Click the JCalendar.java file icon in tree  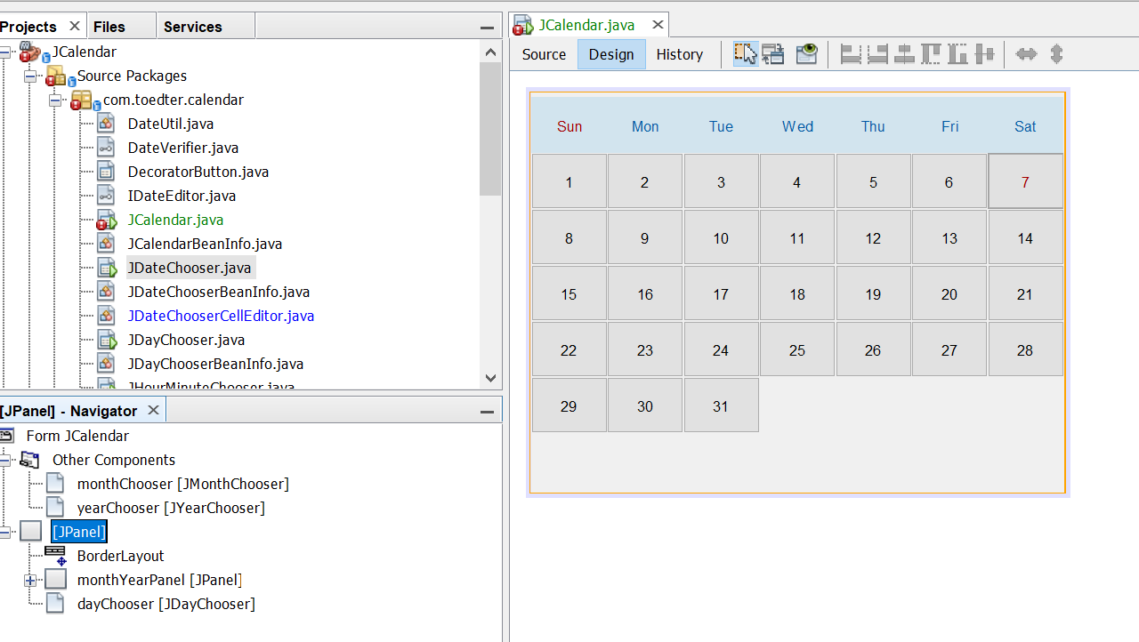pos(106,220)
